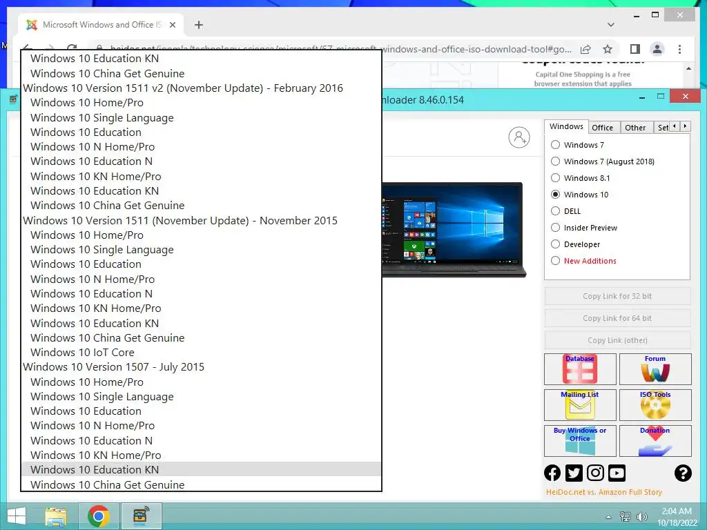Open the Database tile

(x=580, y=369)
